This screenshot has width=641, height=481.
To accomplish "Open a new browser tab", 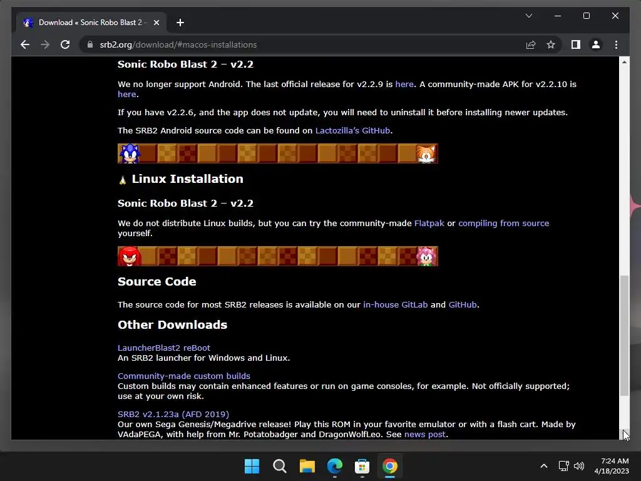I will click(x=180, y=23).
